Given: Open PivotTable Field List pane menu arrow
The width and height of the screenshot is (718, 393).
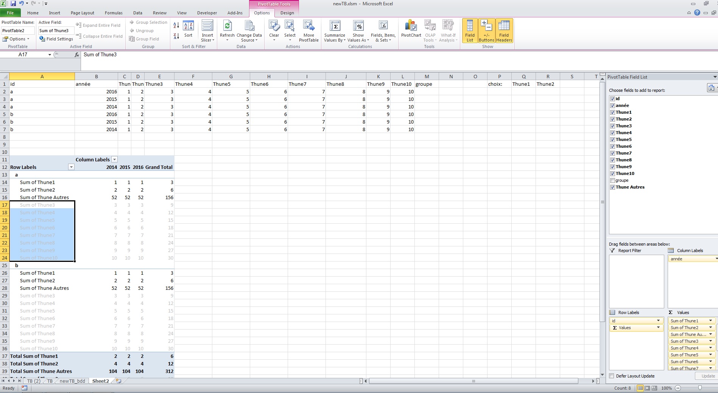Looking at the screenshot, I should tap(715, 77).
